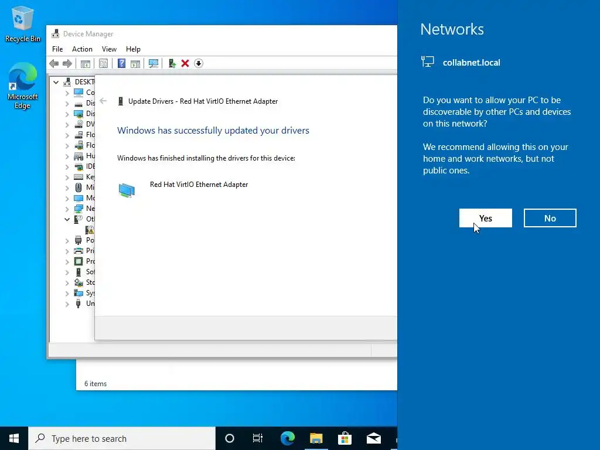
Task: Expand the 'DV' DVD drives node chevron
Action: point(67,124)
